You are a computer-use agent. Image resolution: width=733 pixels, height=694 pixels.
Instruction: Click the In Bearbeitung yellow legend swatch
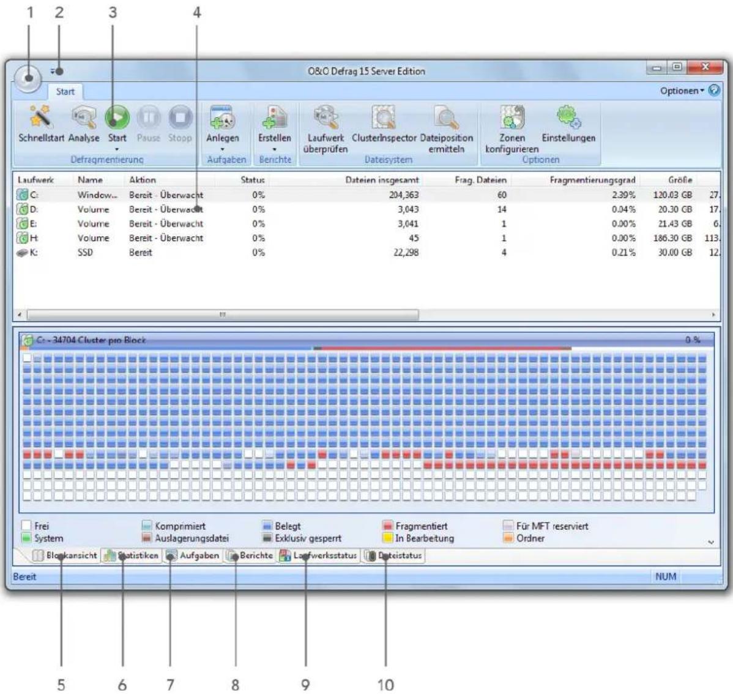(x=387, y=538)
